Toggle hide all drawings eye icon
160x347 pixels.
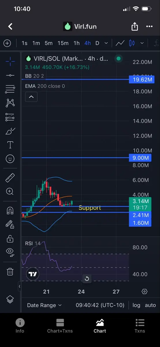click(x=10, y=252)
